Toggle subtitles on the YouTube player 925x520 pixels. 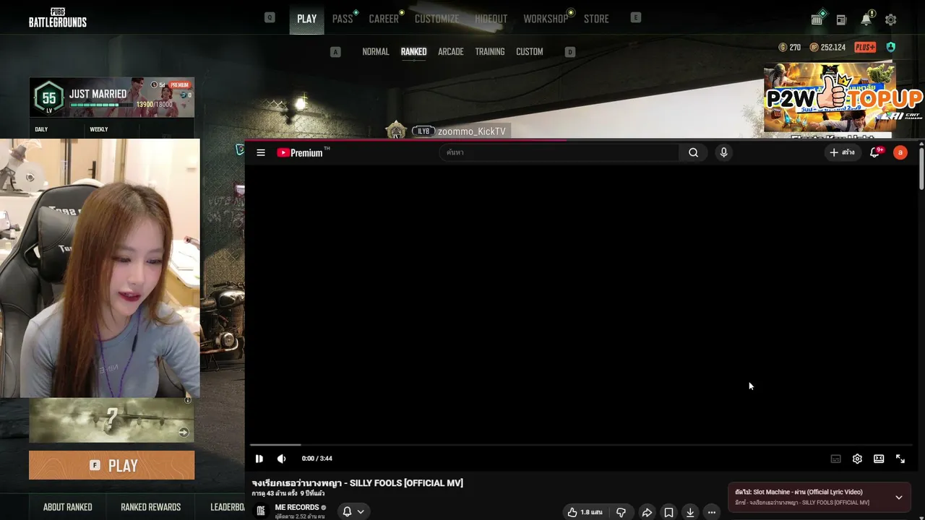point(835,459)
